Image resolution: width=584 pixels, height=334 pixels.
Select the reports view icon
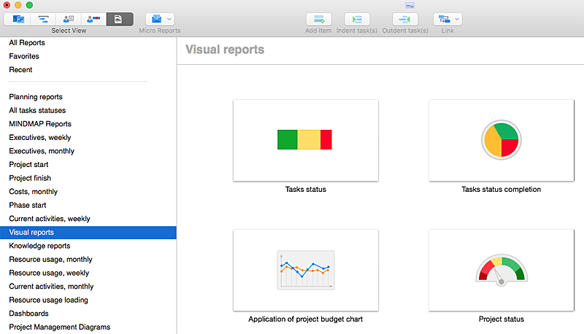pos(120,19)
